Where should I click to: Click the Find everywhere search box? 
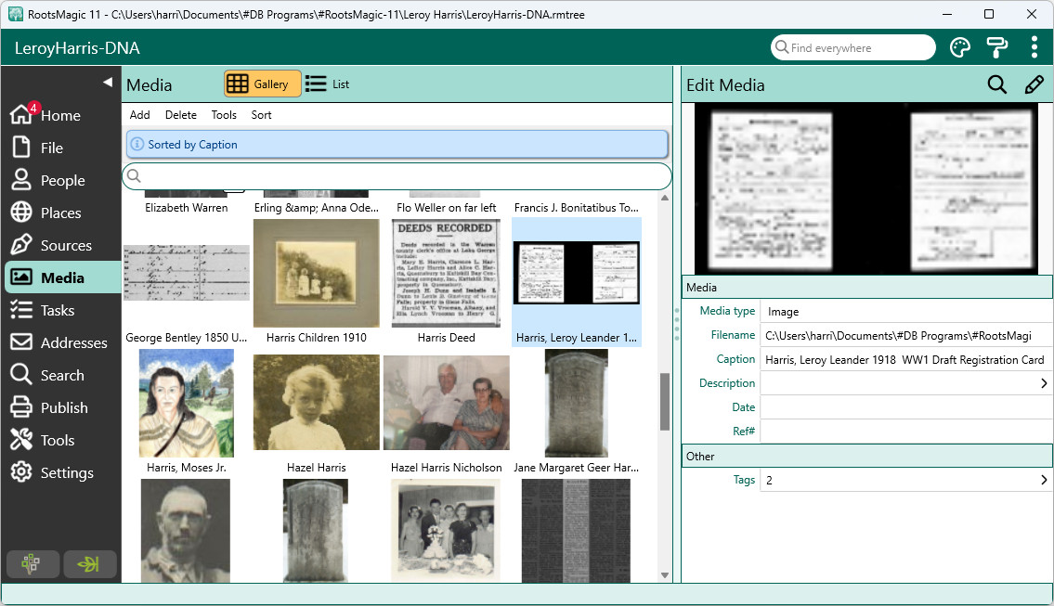click(x=853, y=47)
